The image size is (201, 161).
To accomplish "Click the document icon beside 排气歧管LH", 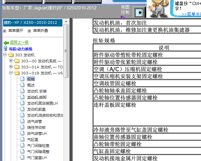I will pos(22,133).
